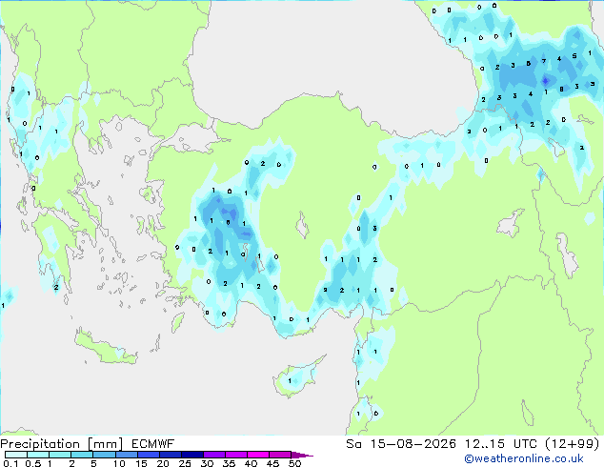Click the legend swatch between 45 and 50
The image size is (604, 467).
click(x=280, y=455)
